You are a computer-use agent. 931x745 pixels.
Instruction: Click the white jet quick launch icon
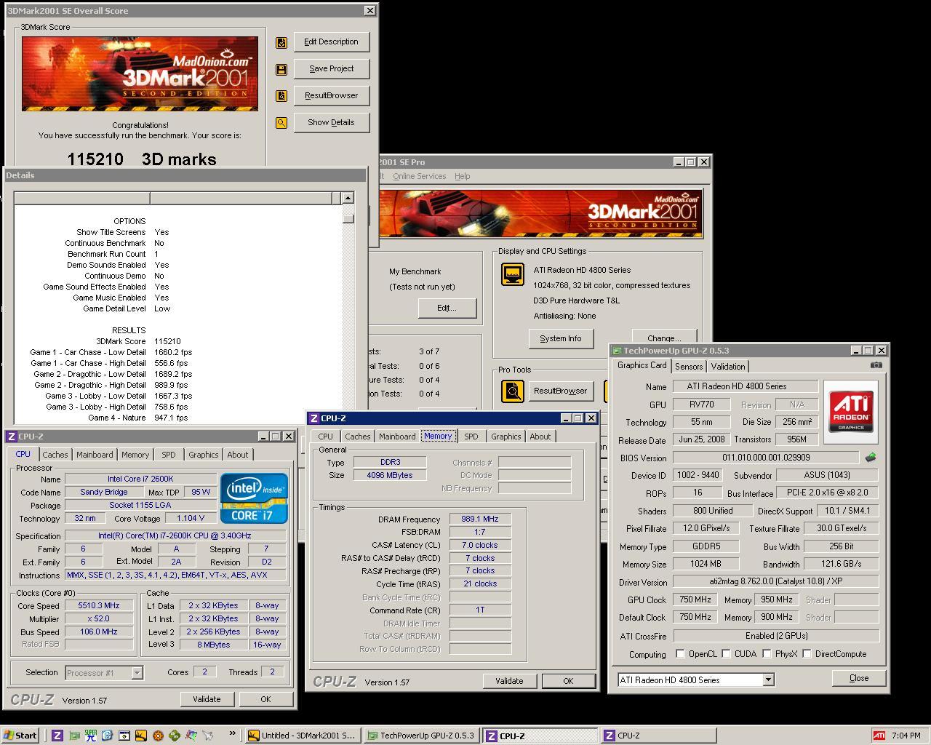tap(208, 736)
